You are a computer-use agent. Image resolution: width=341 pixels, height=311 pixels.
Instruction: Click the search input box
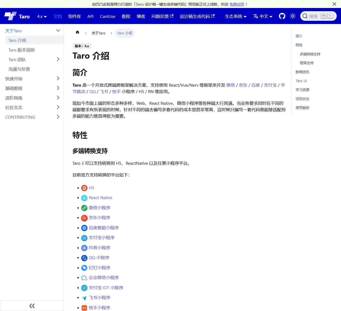[x=318, y=16]
